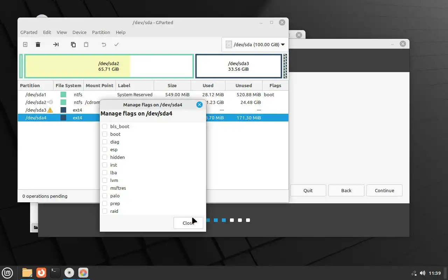
Task: Click the key lock icon beside /dev/sda2
Action: tap(50, 102)
